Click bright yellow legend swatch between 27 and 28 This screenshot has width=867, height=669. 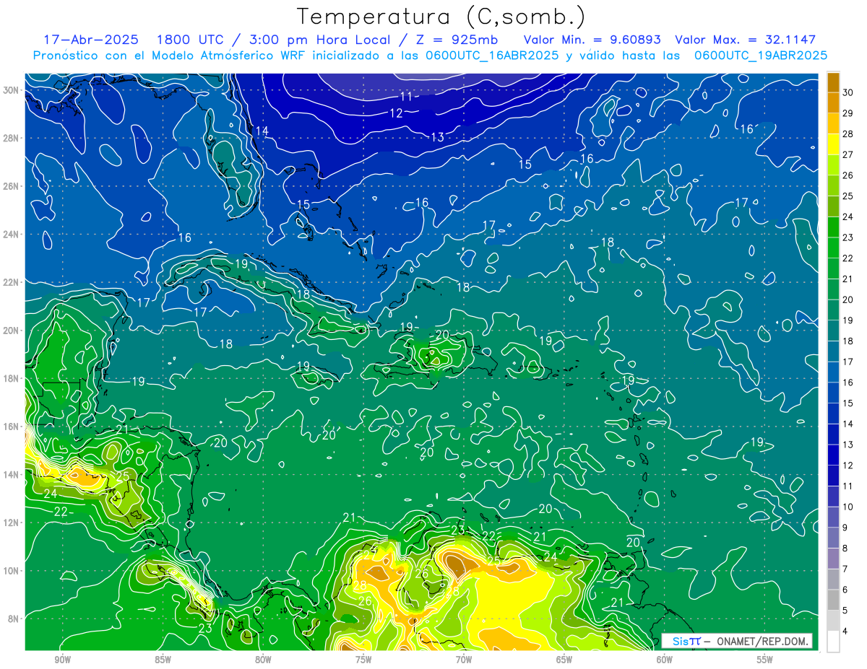pyautogui.click(x=833, y=144)
